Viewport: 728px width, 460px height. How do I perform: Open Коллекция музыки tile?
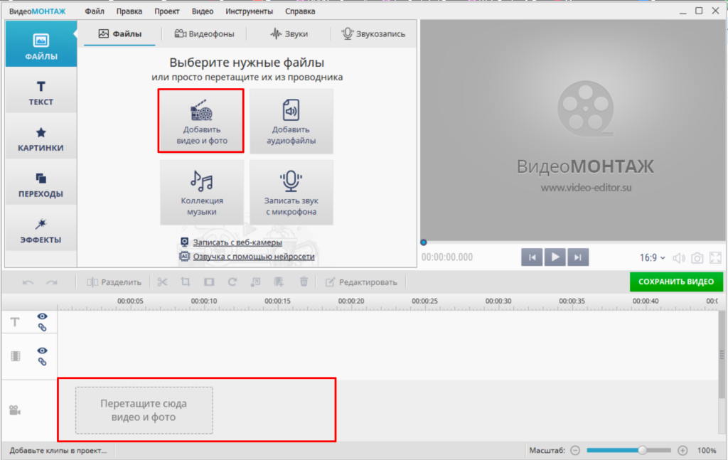pyautogui.click(x=201, y=193)
